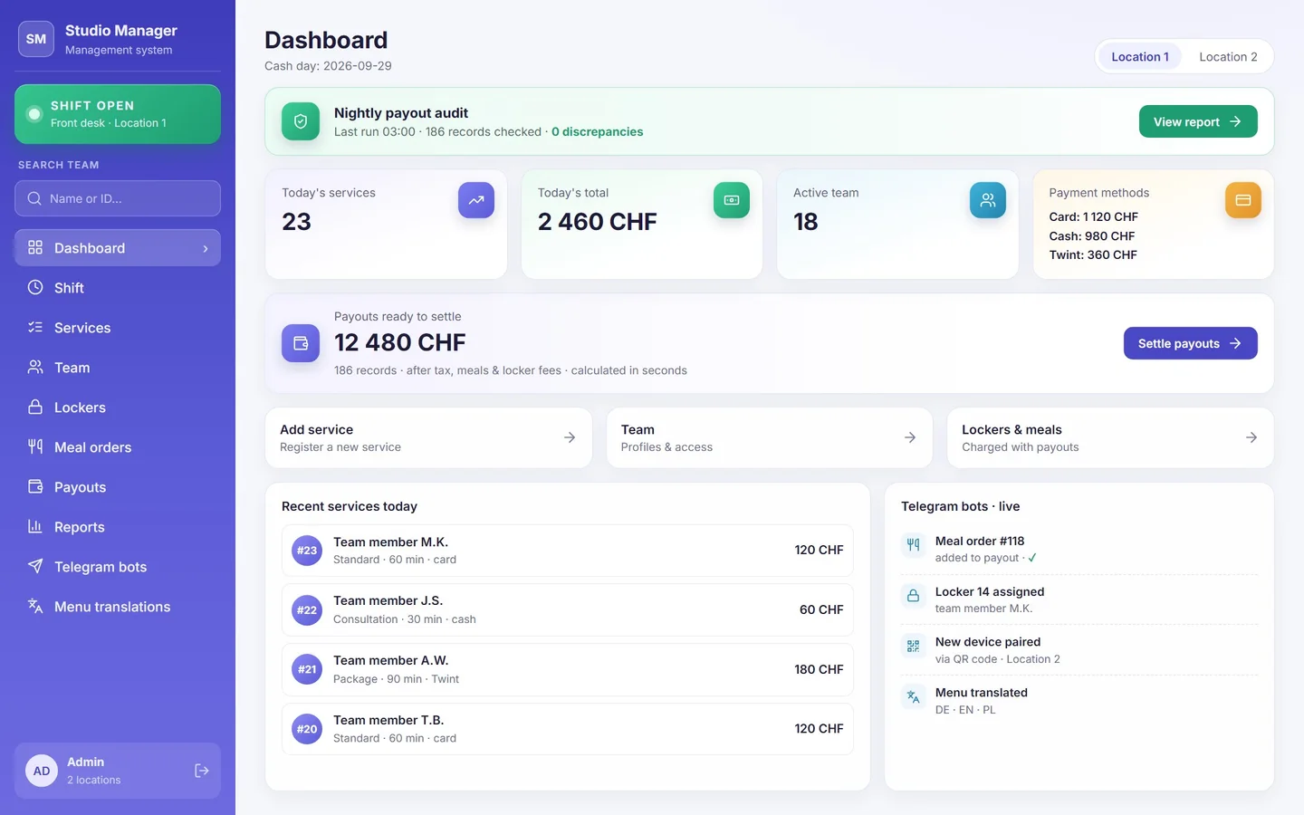
Task: Click the SM logo badge
Action: pyautogui.click(x=36, y=39)
